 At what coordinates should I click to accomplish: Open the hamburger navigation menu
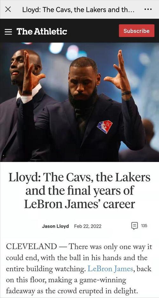click(x=8, y=32)
